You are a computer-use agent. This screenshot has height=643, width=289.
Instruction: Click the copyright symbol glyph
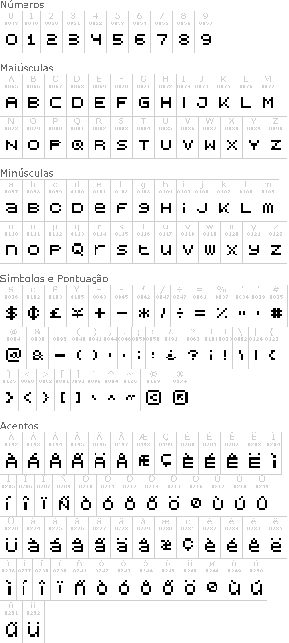coord(154,397)
